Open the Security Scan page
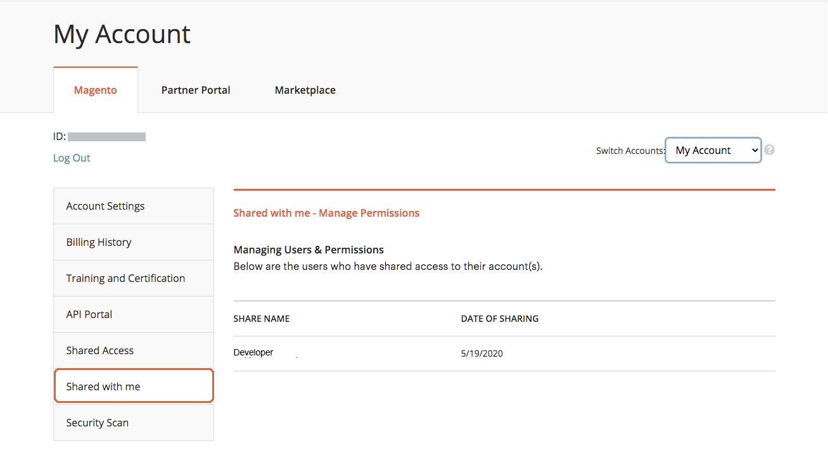The image size is (828, 460). [98, 423]
